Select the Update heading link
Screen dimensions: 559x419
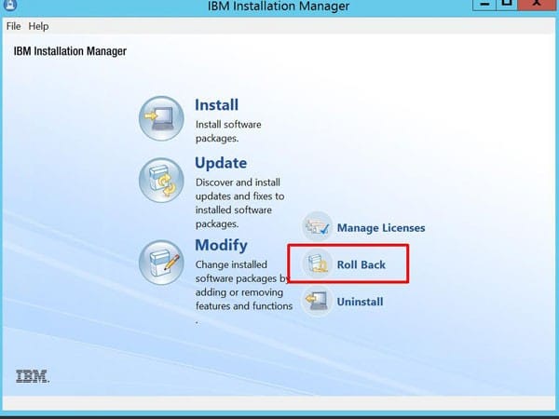coord(221,163)
